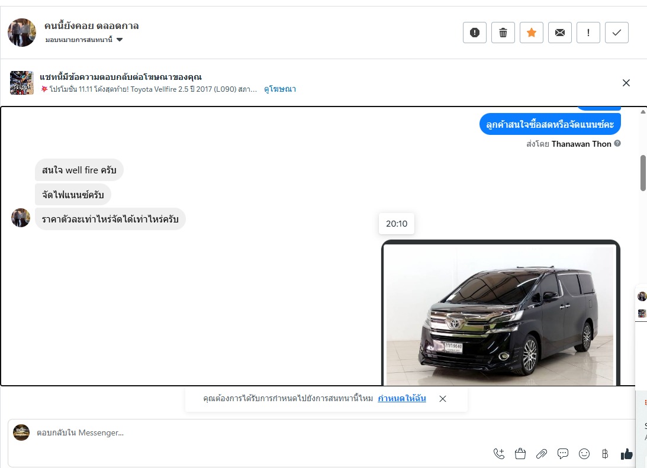
Task: Click the baht payment request icon
Action: point(605,454)
